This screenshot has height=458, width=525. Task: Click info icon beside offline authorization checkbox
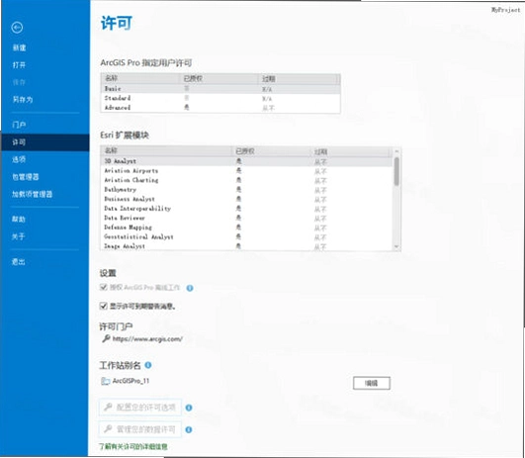(190, 288)
